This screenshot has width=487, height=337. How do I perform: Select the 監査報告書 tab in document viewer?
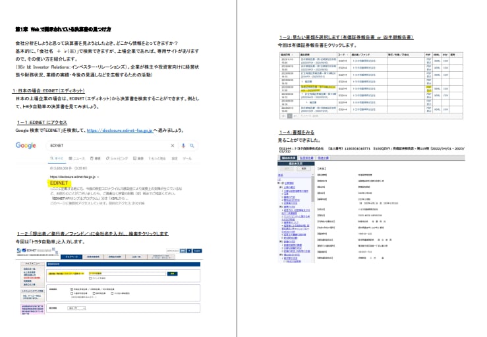click(x=306, y=158)
